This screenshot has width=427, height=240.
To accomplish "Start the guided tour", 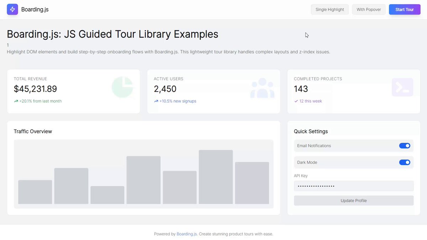I will [405, 10].
